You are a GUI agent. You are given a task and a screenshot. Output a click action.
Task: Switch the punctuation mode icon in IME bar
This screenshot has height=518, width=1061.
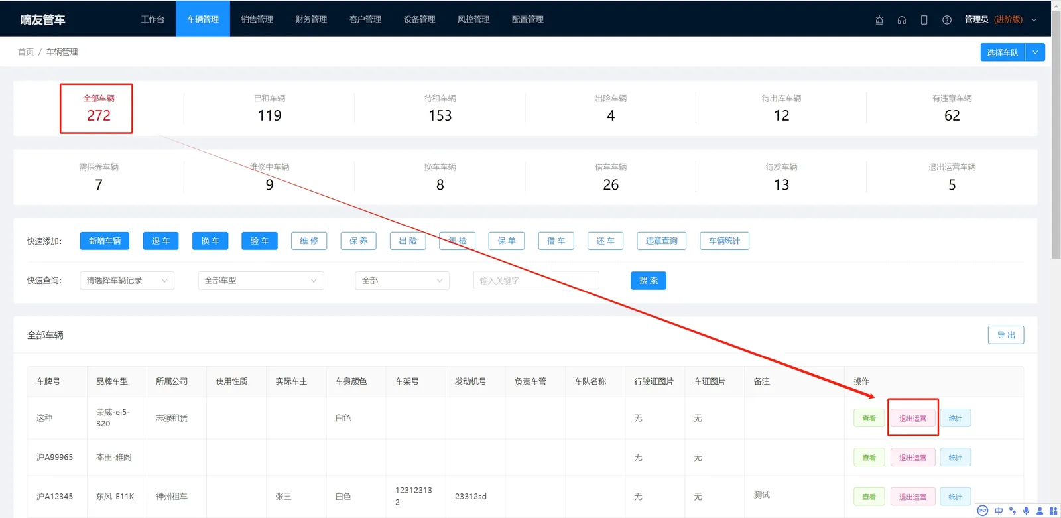tap(1013, 511)
